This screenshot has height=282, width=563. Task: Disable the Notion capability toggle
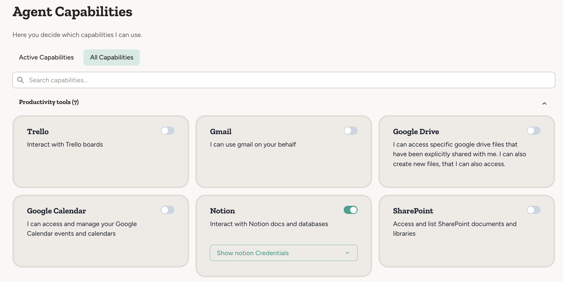[x=351, y=210]
